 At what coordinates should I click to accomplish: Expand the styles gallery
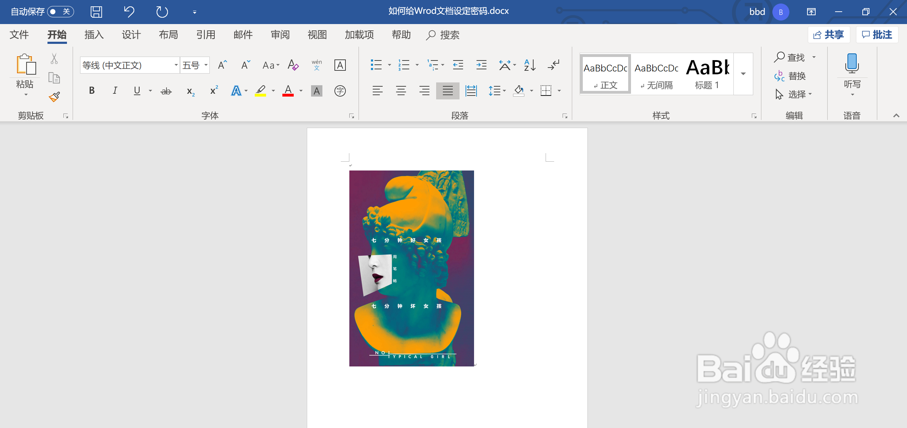click(743, 74)
